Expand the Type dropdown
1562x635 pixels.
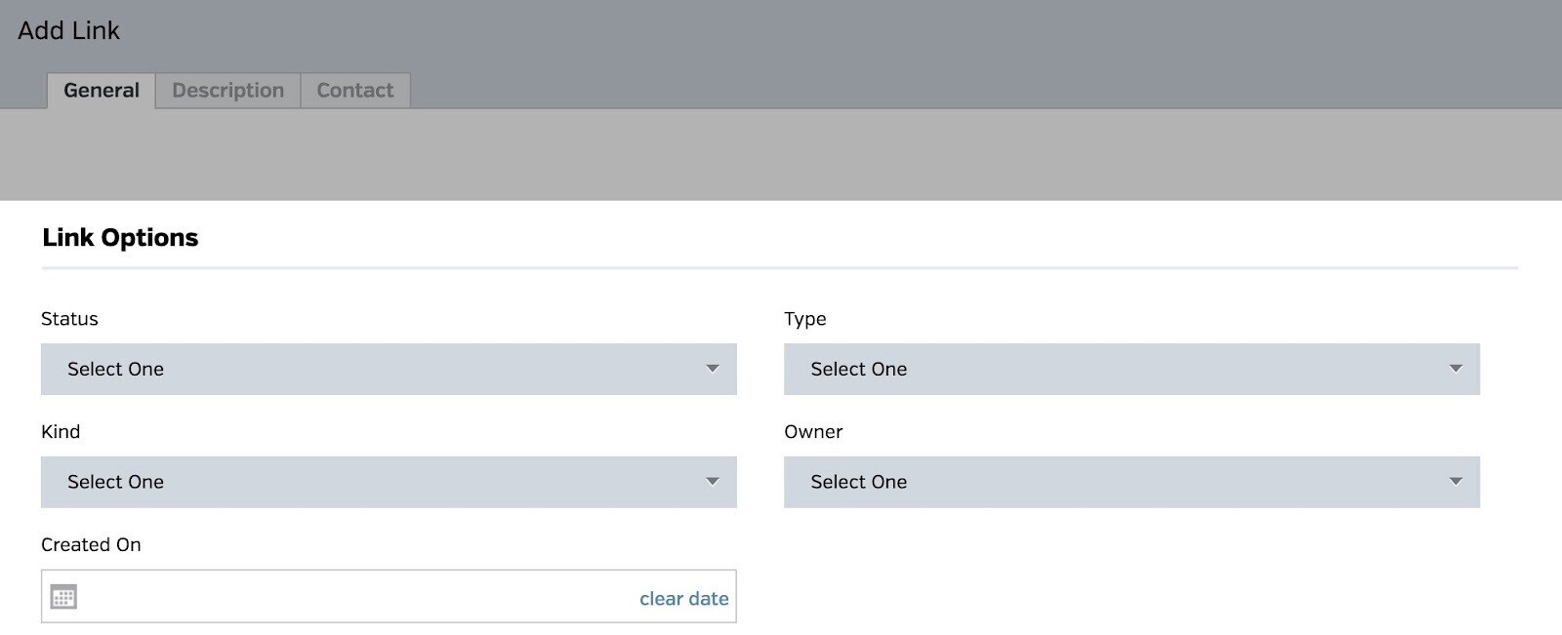[x=1131, y=369]
